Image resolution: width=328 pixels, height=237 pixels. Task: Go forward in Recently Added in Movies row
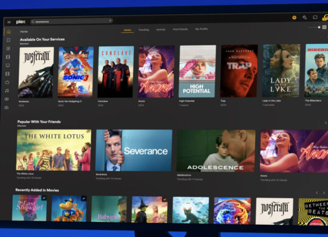tap(324, 193)
